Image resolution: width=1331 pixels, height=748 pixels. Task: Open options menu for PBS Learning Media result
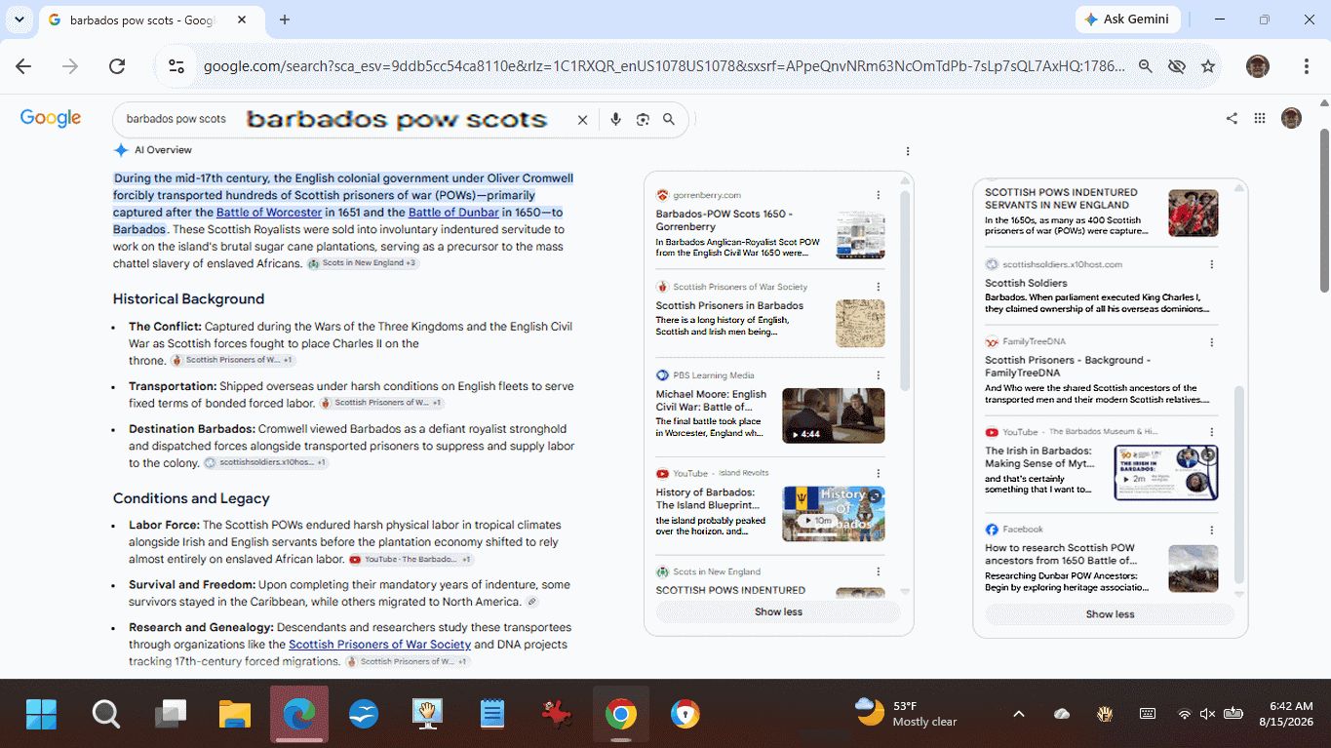point(878,375)
